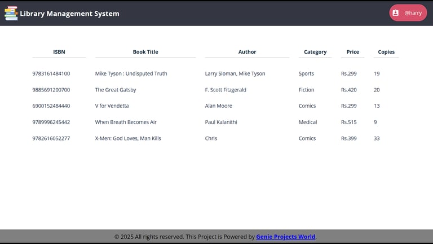Click author Larry Sloman, Mike Tyson

235,73
